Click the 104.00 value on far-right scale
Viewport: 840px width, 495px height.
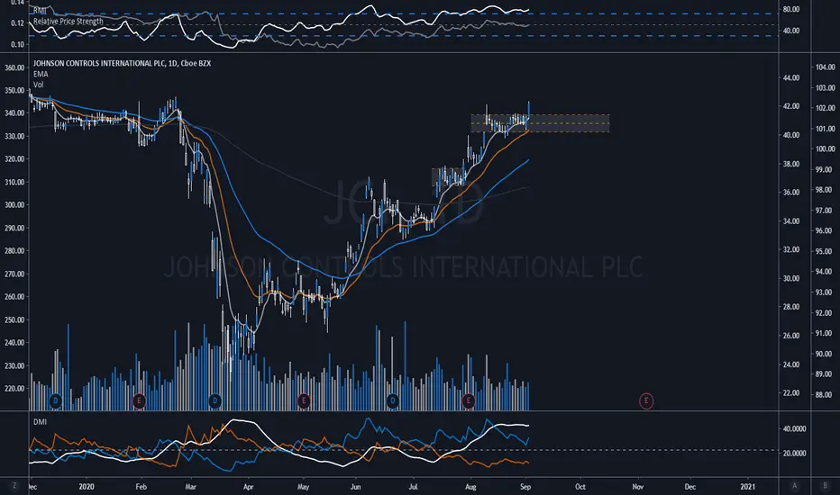point(826,67)
